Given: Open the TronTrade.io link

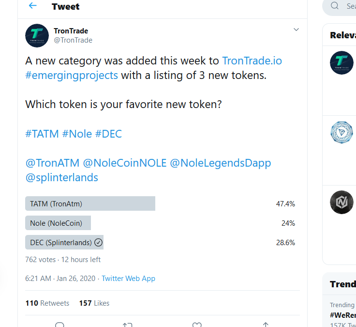Looking at the screenshot, I should point(252,61).
